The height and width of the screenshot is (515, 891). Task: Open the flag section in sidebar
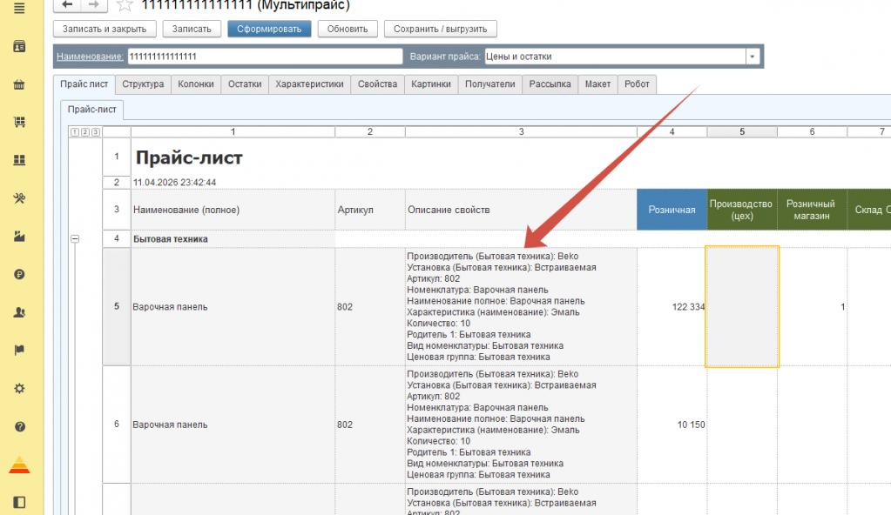[19, 350]
